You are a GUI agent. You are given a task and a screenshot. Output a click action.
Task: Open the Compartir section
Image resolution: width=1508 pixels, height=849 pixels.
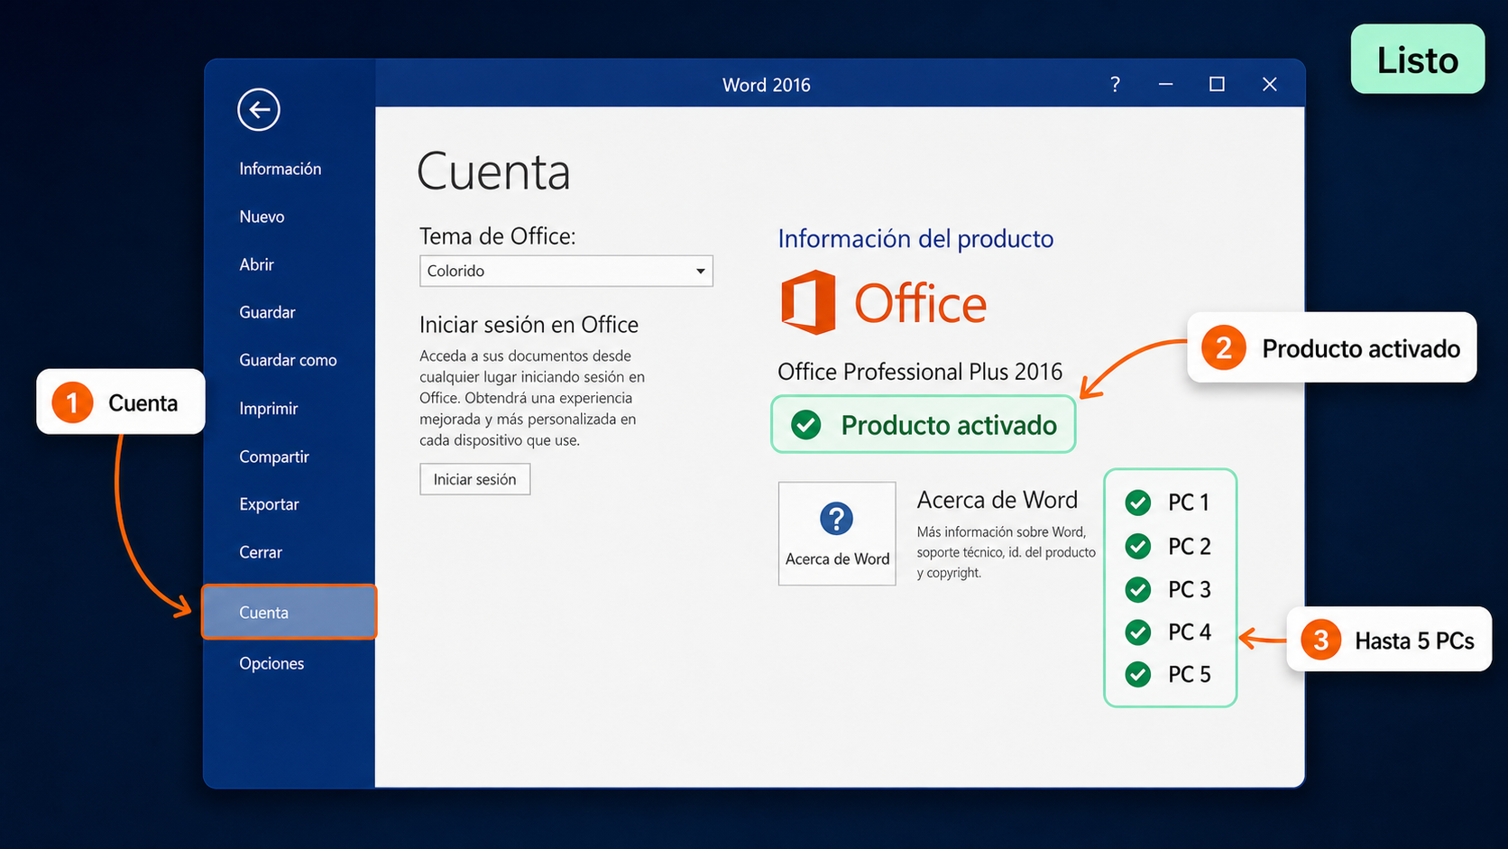274,457
